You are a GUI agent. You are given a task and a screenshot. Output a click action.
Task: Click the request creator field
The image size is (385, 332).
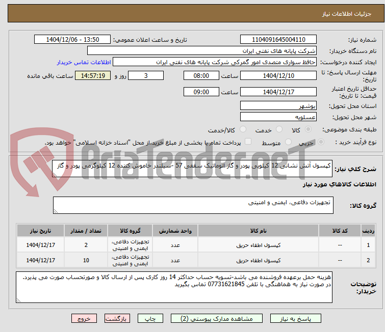tap(215, 62)
